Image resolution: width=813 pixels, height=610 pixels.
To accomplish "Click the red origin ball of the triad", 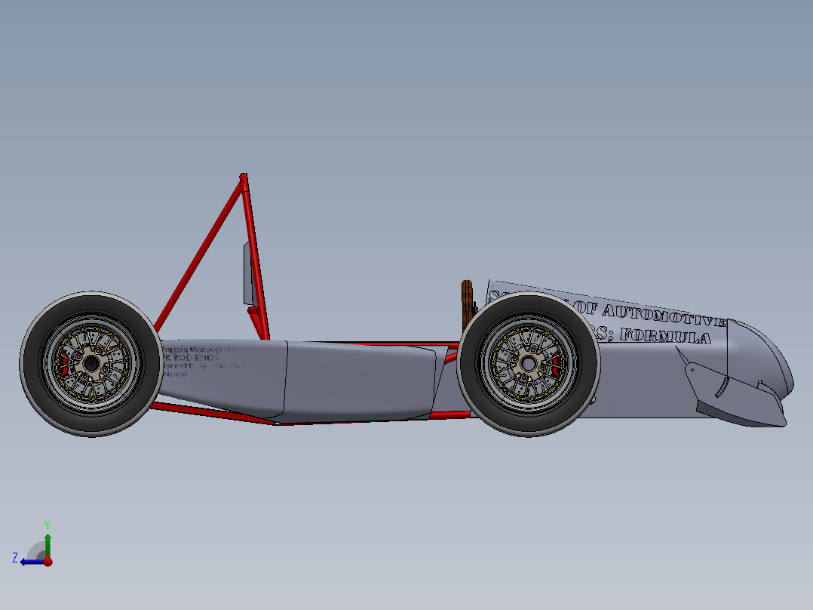I will click(x=48, y=562).
